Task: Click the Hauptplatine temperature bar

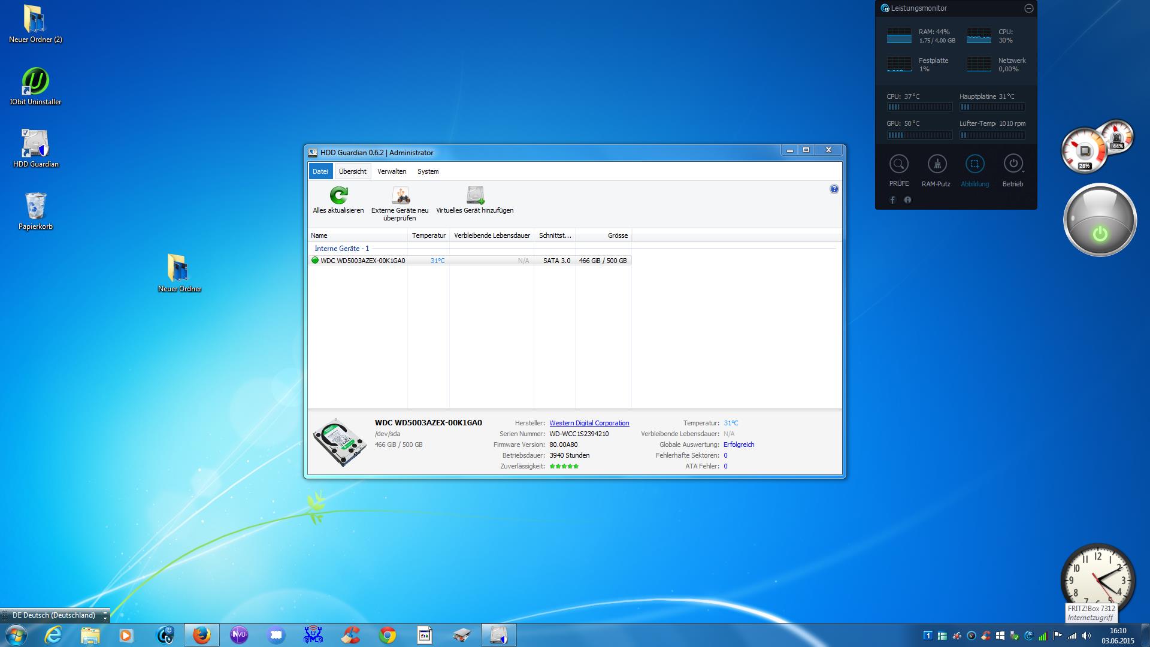Action: coord(992,107)
